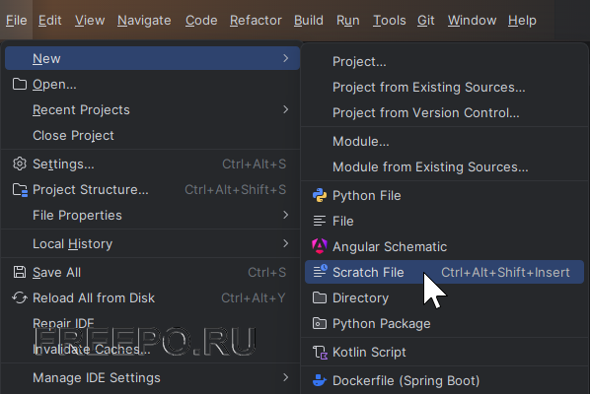Create a new Directory
The width and height of the screenshot is (590, 394).
pyautogui.click(x=444, y=297)
